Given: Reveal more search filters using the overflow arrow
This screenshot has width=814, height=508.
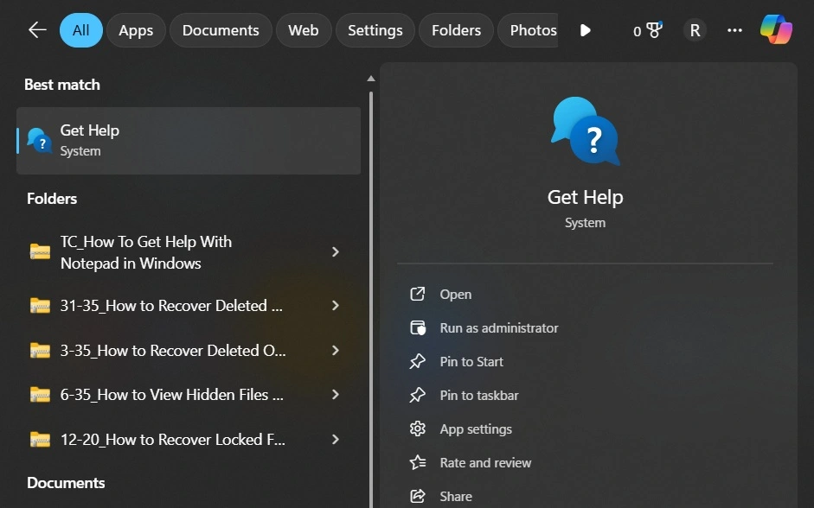Looking at the screenshot, I should coord(586,29).
